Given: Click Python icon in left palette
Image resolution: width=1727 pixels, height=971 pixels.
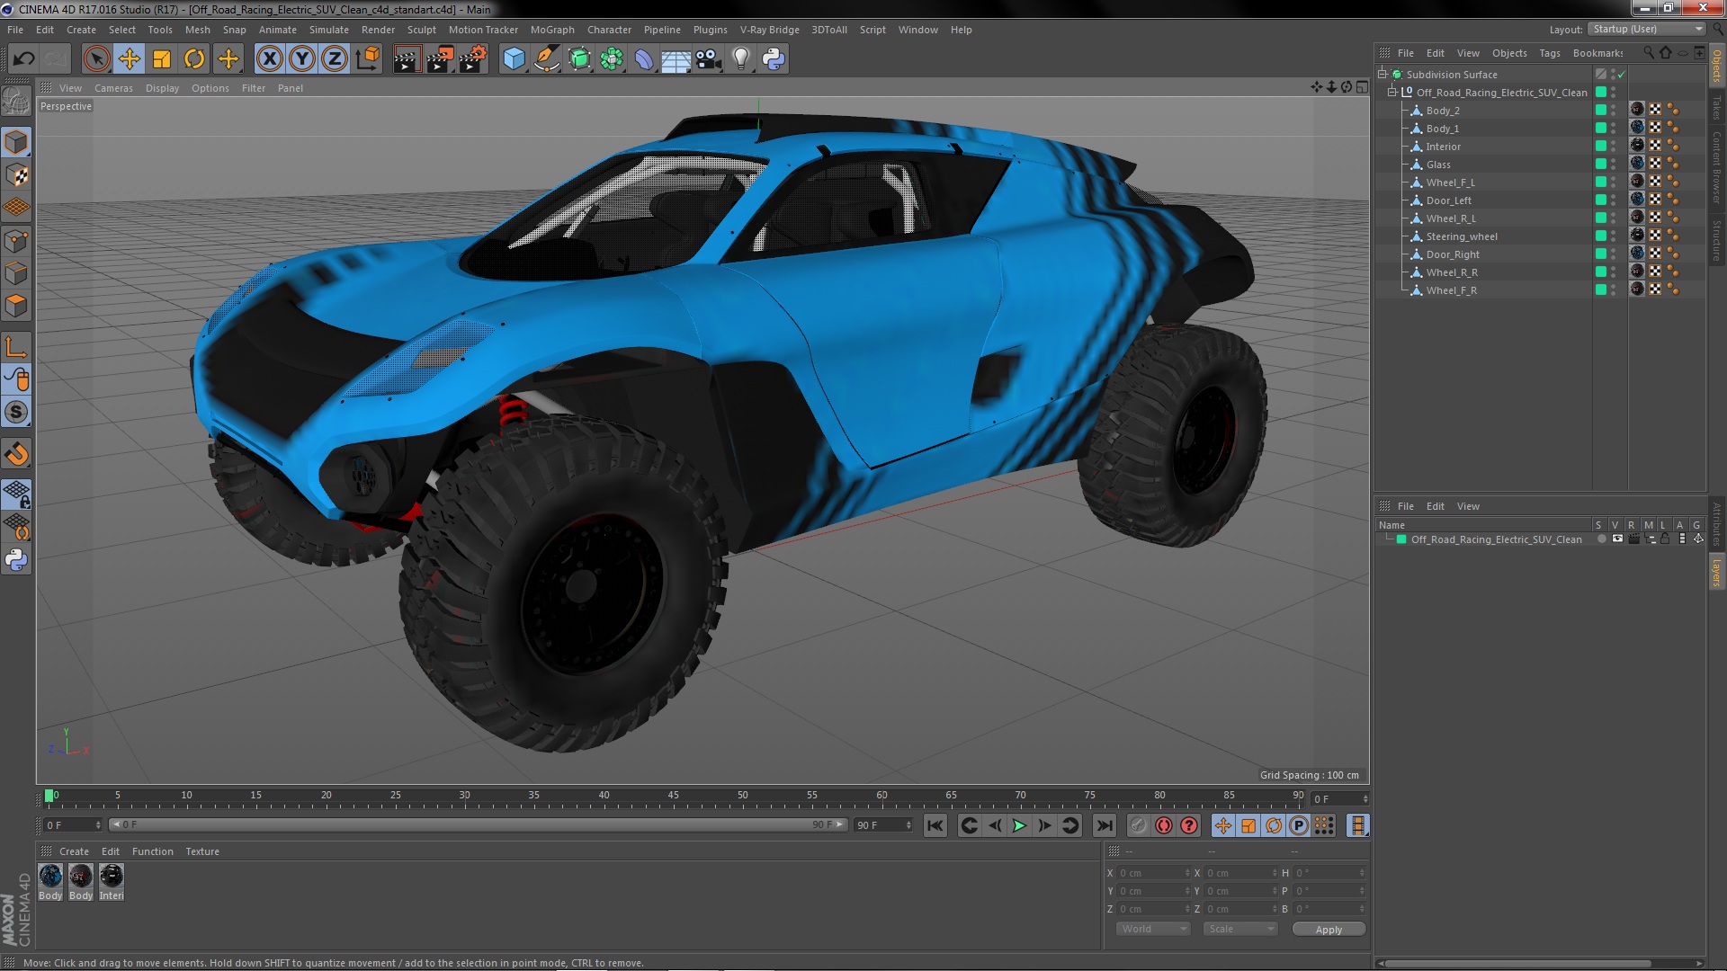Looking at the screenshot, I should (16, 560).
